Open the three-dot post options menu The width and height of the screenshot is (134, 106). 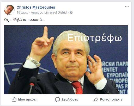click(127, 7)
